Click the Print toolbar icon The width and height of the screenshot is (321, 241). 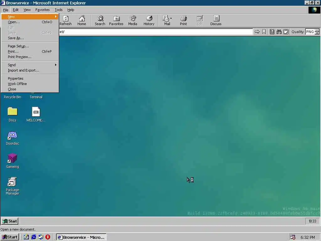[183, 20]
